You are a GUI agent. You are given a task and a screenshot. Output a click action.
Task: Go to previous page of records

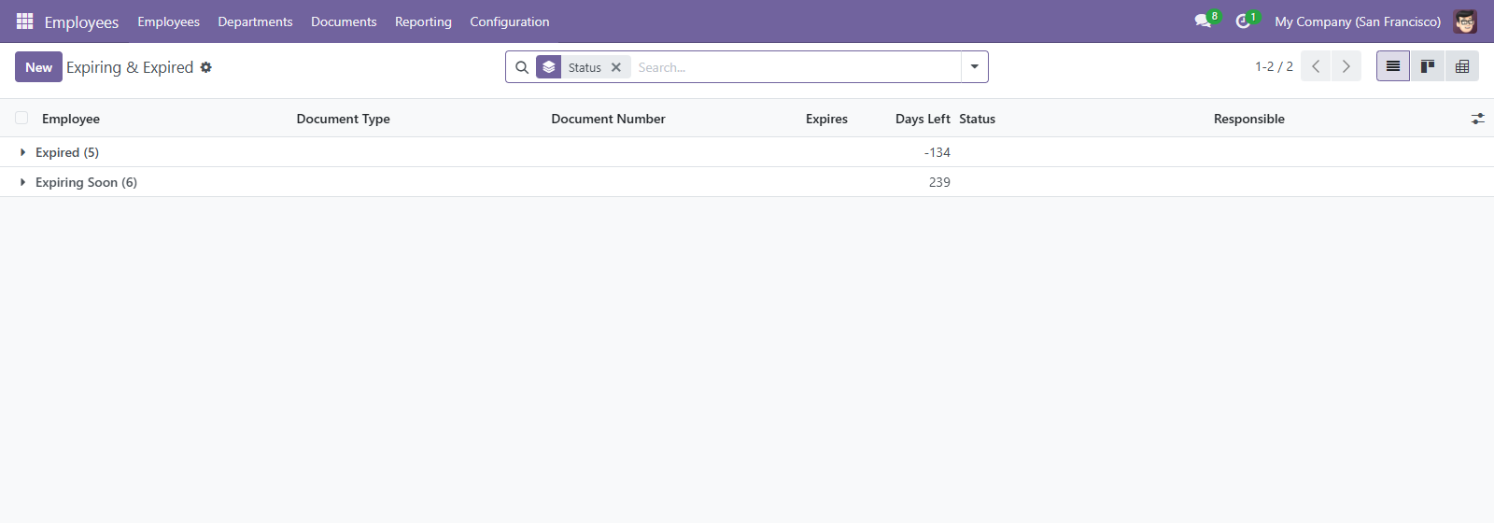click(1316, 66)
